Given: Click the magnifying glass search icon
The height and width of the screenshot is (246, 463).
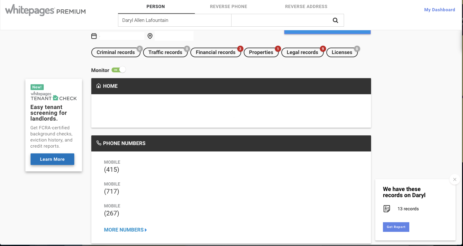Looking at the screenshot, I should pyautogui.click(x=335, y=20).
